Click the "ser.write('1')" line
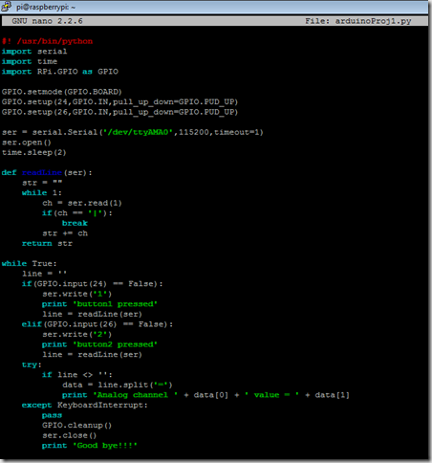 tap(77, 294)
